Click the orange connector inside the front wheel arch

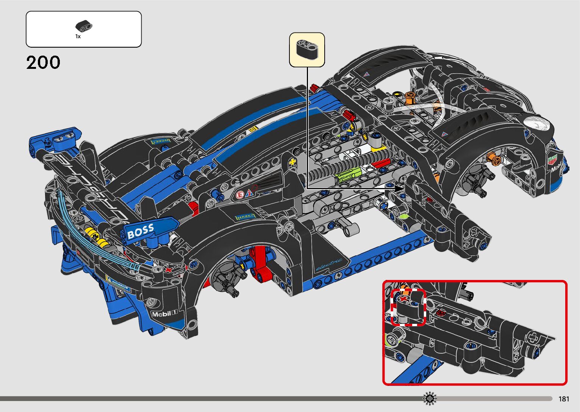pyautogui.click(x=492, y=157)
